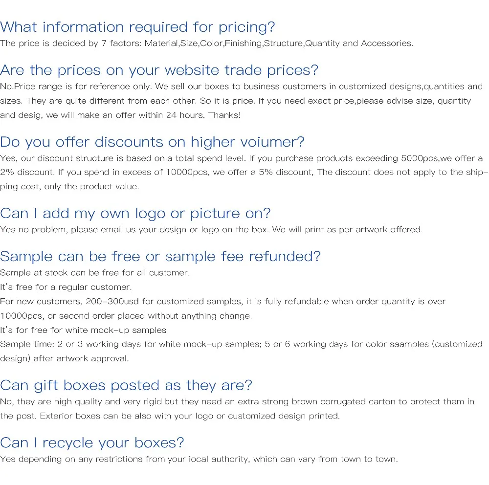This screenshot has width=489, height=485.
Task: Click 'Sample at stock can be free' line
Action: click(95, 273)
